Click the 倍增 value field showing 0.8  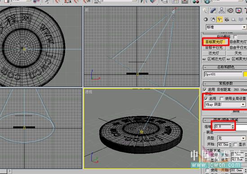coord(223,127)
